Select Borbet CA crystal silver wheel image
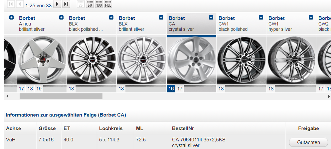The height and width of the screenshot is (149, 331). coord(192,60)
